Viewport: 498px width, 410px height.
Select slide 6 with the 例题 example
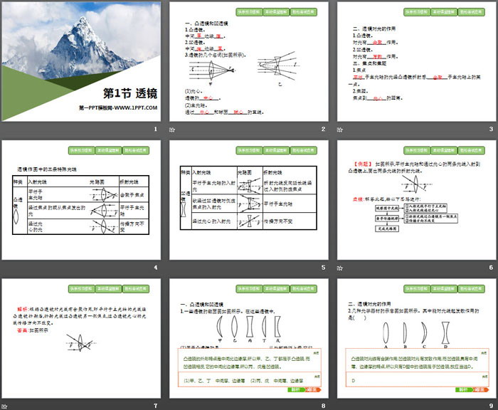(x=417, y=200)
